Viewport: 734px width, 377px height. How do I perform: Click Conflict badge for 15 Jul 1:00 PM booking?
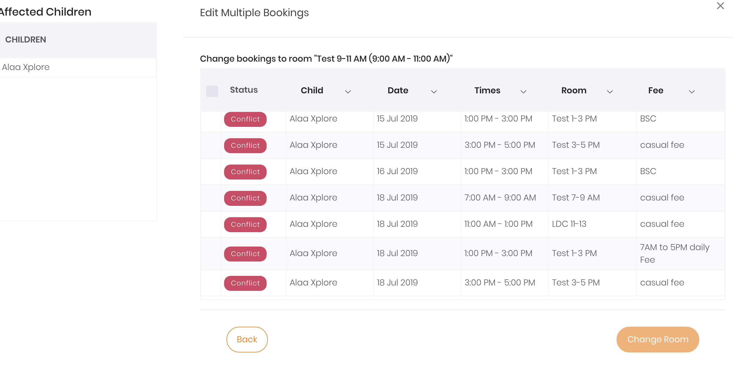click(x=245, y=119)
